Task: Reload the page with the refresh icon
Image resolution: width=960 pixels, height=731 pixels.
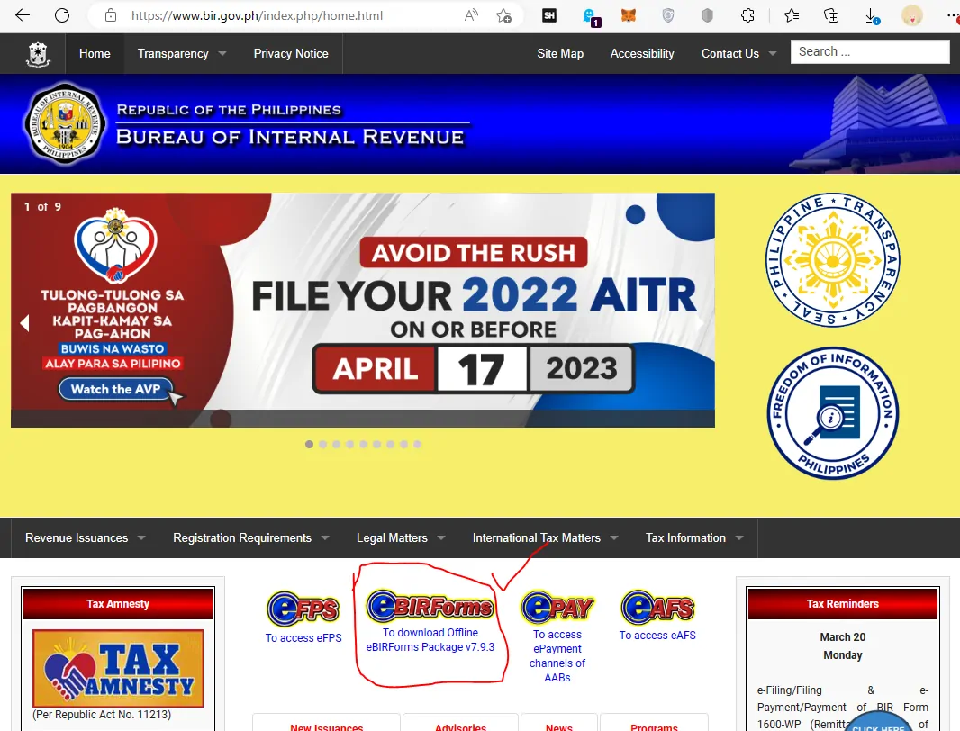Action: [x=62, y=15]
